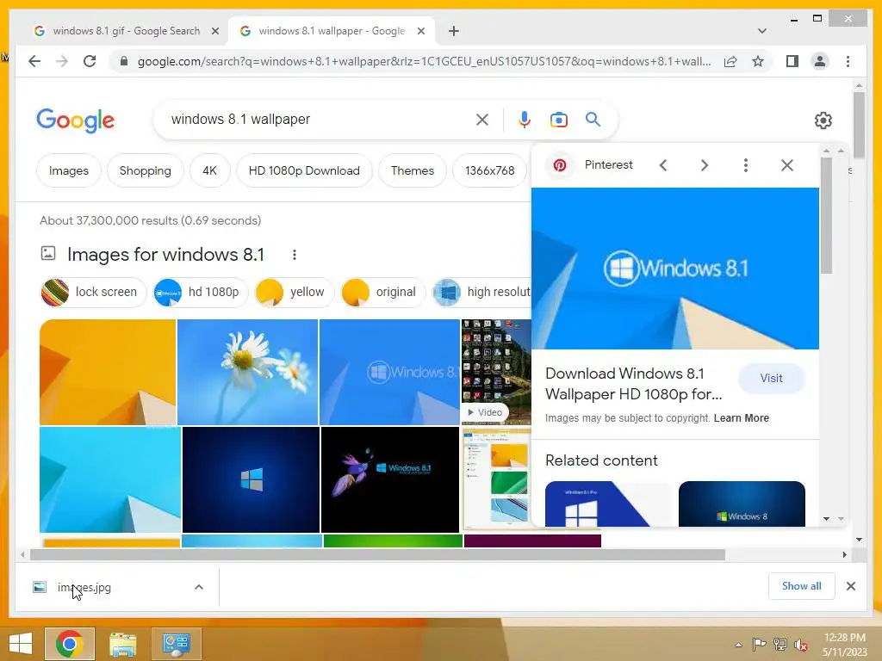The image size is (882, 661).
Task: Close the windows 8.1 gif tab
Action: [214, 31]
